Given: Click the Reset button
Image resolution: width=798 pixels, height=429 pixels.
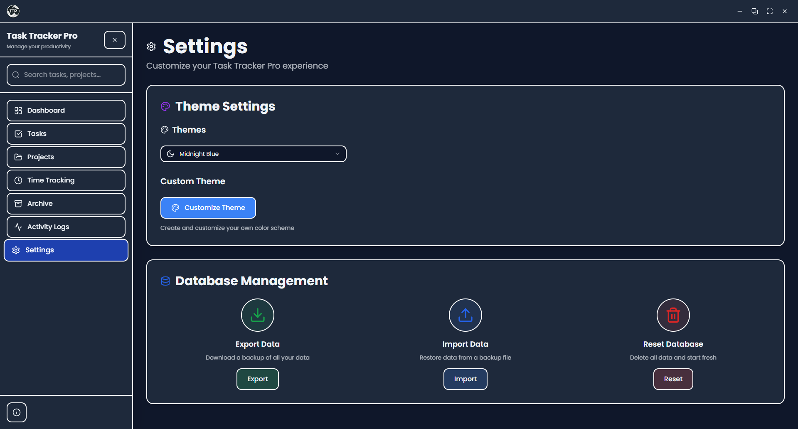Looking at the screenshot, I should [673, 379].
